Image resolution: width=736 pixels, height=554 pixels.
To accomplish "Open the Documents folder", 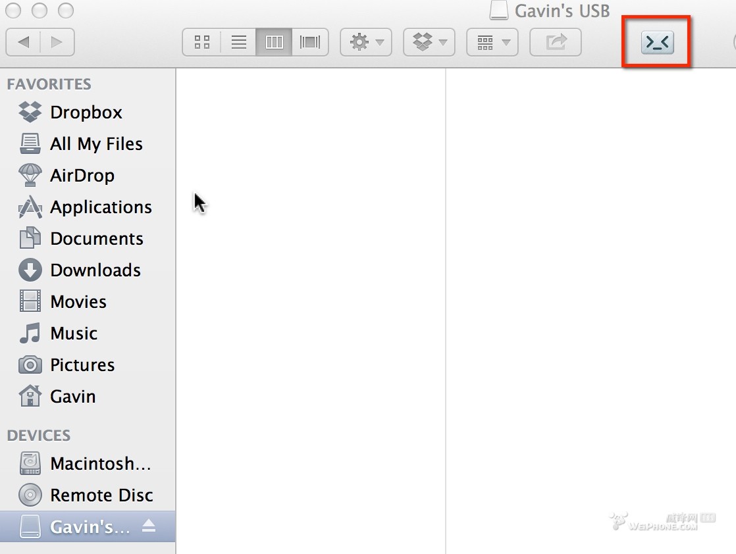I will tap(88, 238).
